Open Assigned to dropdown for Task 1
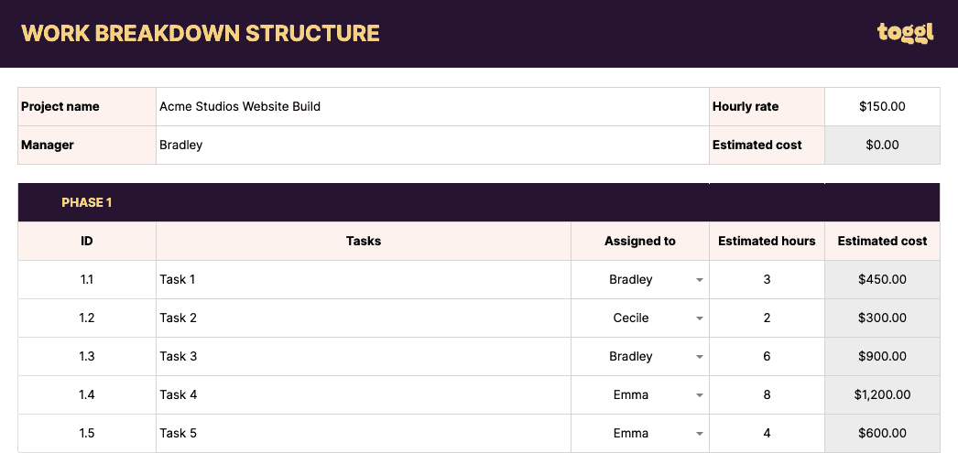This screenshot has height=453, width=958. tap(700, 280)
